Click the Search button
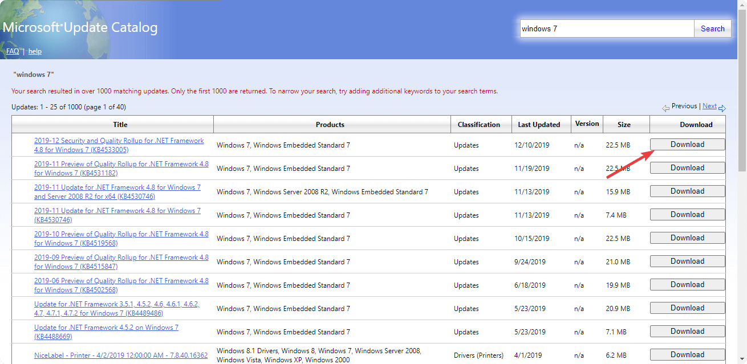This screenshot has height=364, width=747. (713, 28)
